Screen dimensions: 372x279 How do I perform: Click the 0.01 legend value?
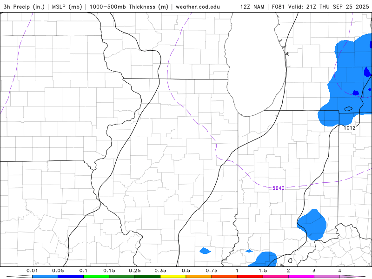[x=32, y=271]
